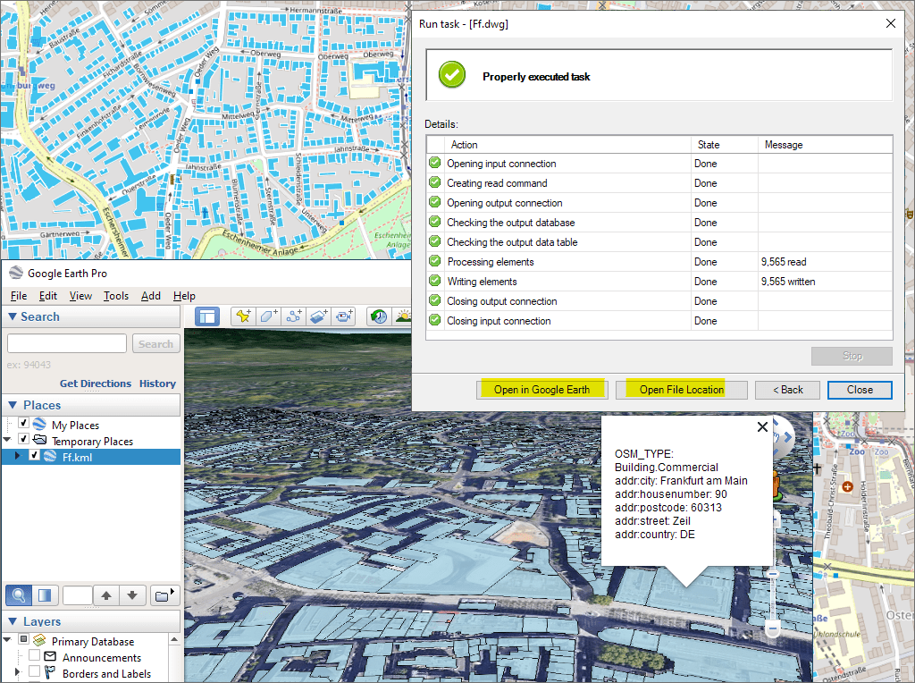
Task: Move item down with down arrow
Action: pyautogui.click(x=132, y=595)
